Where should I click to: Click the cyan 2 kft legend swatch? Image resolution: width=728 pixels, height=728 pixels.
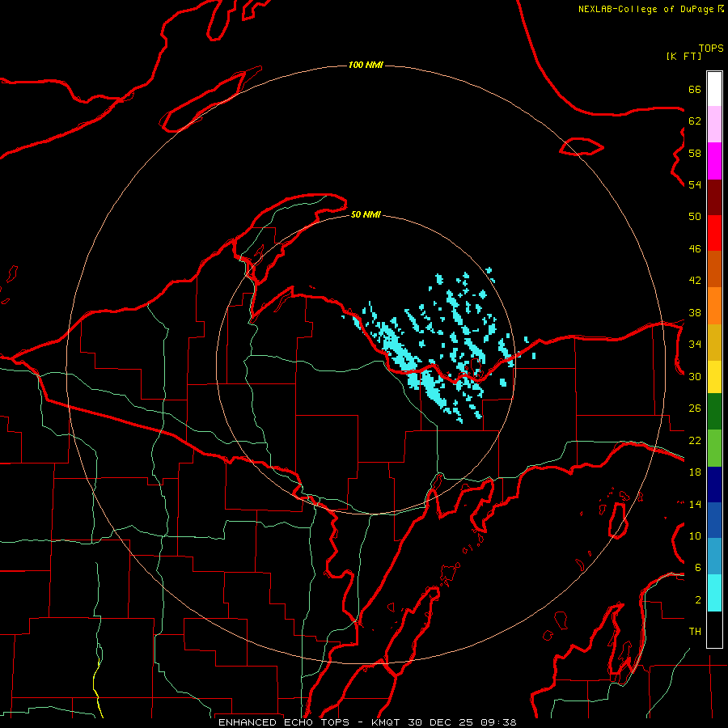pyautogui.click(x=714, y=593)
